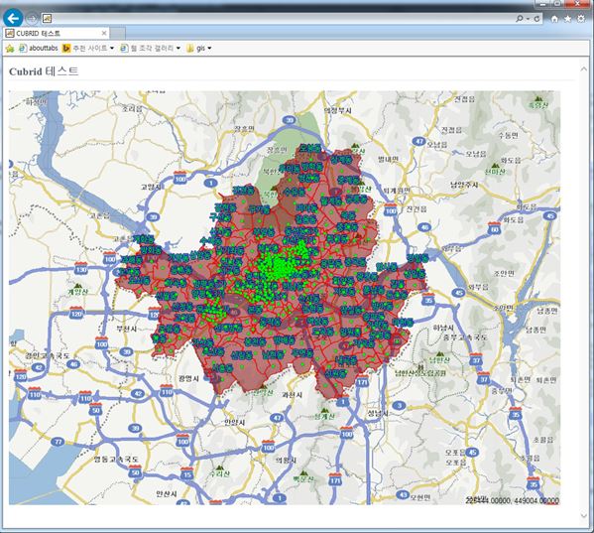The image size is (594, 533).
Task: Click the browser back arrow button
Action: pyautogui.click(x=13, y=18)
